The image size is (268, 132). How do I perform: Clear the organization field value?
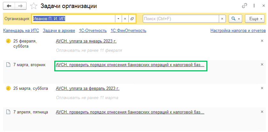125,19
